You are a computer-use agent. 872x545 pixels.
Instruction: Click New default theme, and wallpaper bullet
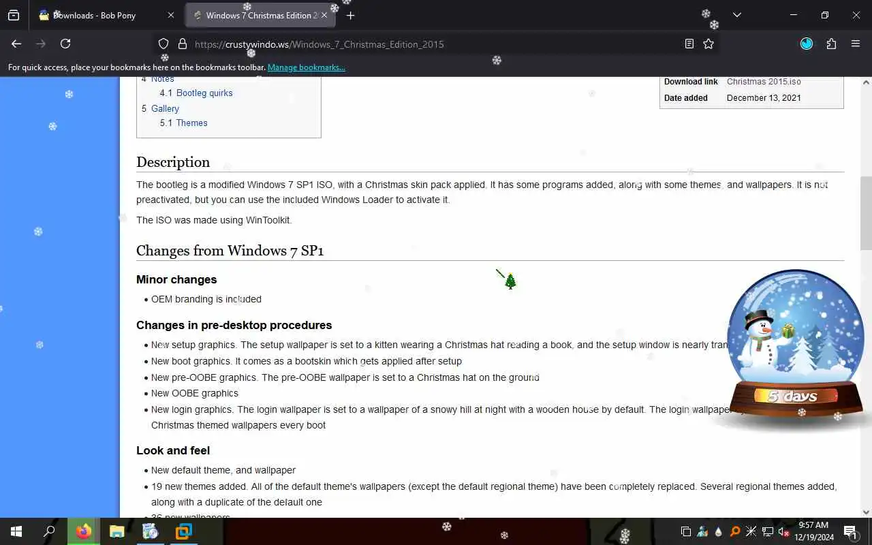pyautogui.click(x=223, y=470)
